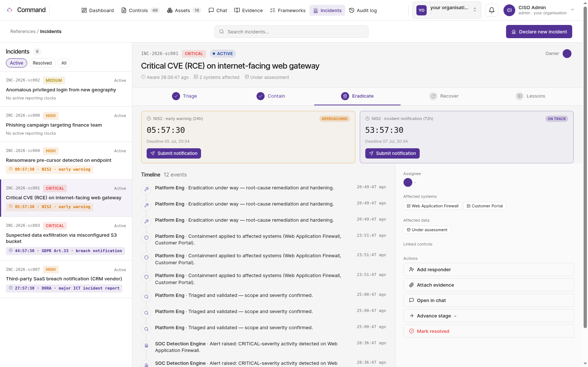Open the notifications bell icon
Screen dimensions: 588x367
(492, 10)
